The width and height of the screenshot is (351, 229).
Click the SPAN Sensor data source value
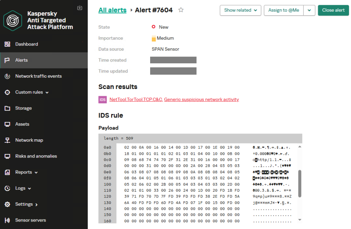coord(166,49)
